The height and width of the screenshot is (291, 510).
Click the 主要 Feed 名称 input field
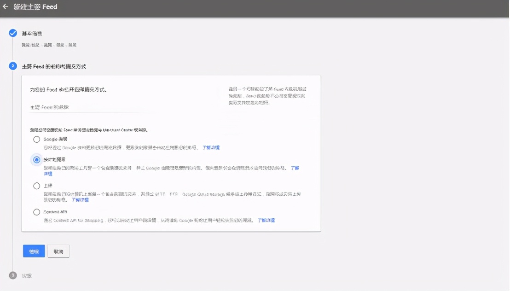[x=92, y=107]
